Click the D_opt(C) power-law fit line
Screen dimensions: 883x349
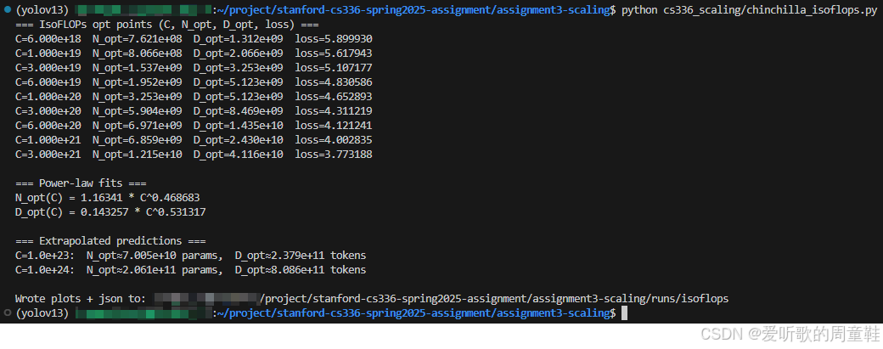(110, 212)
